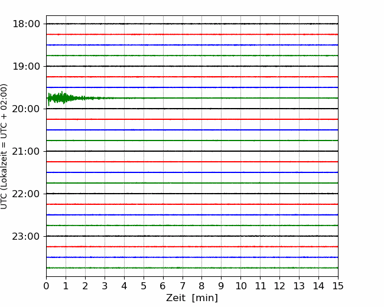
Task: Click the x-axis tick label 2
Action: (x=85, y=286)
